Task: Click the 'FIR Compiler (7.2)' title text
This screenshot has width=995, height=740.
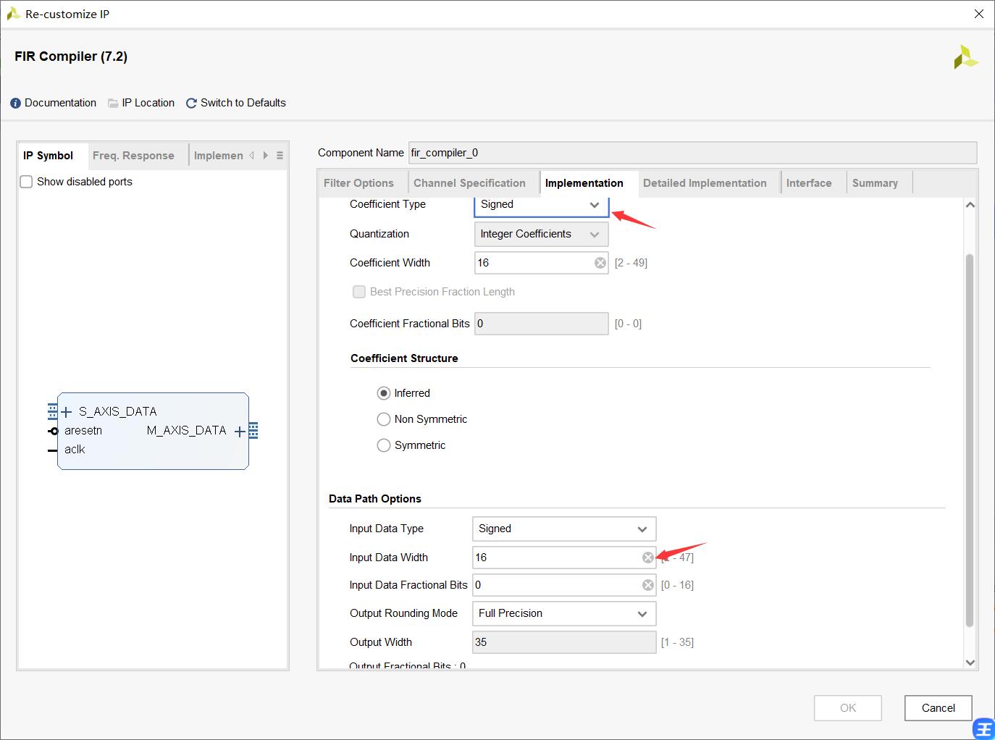Action: (x=71, y=56)
